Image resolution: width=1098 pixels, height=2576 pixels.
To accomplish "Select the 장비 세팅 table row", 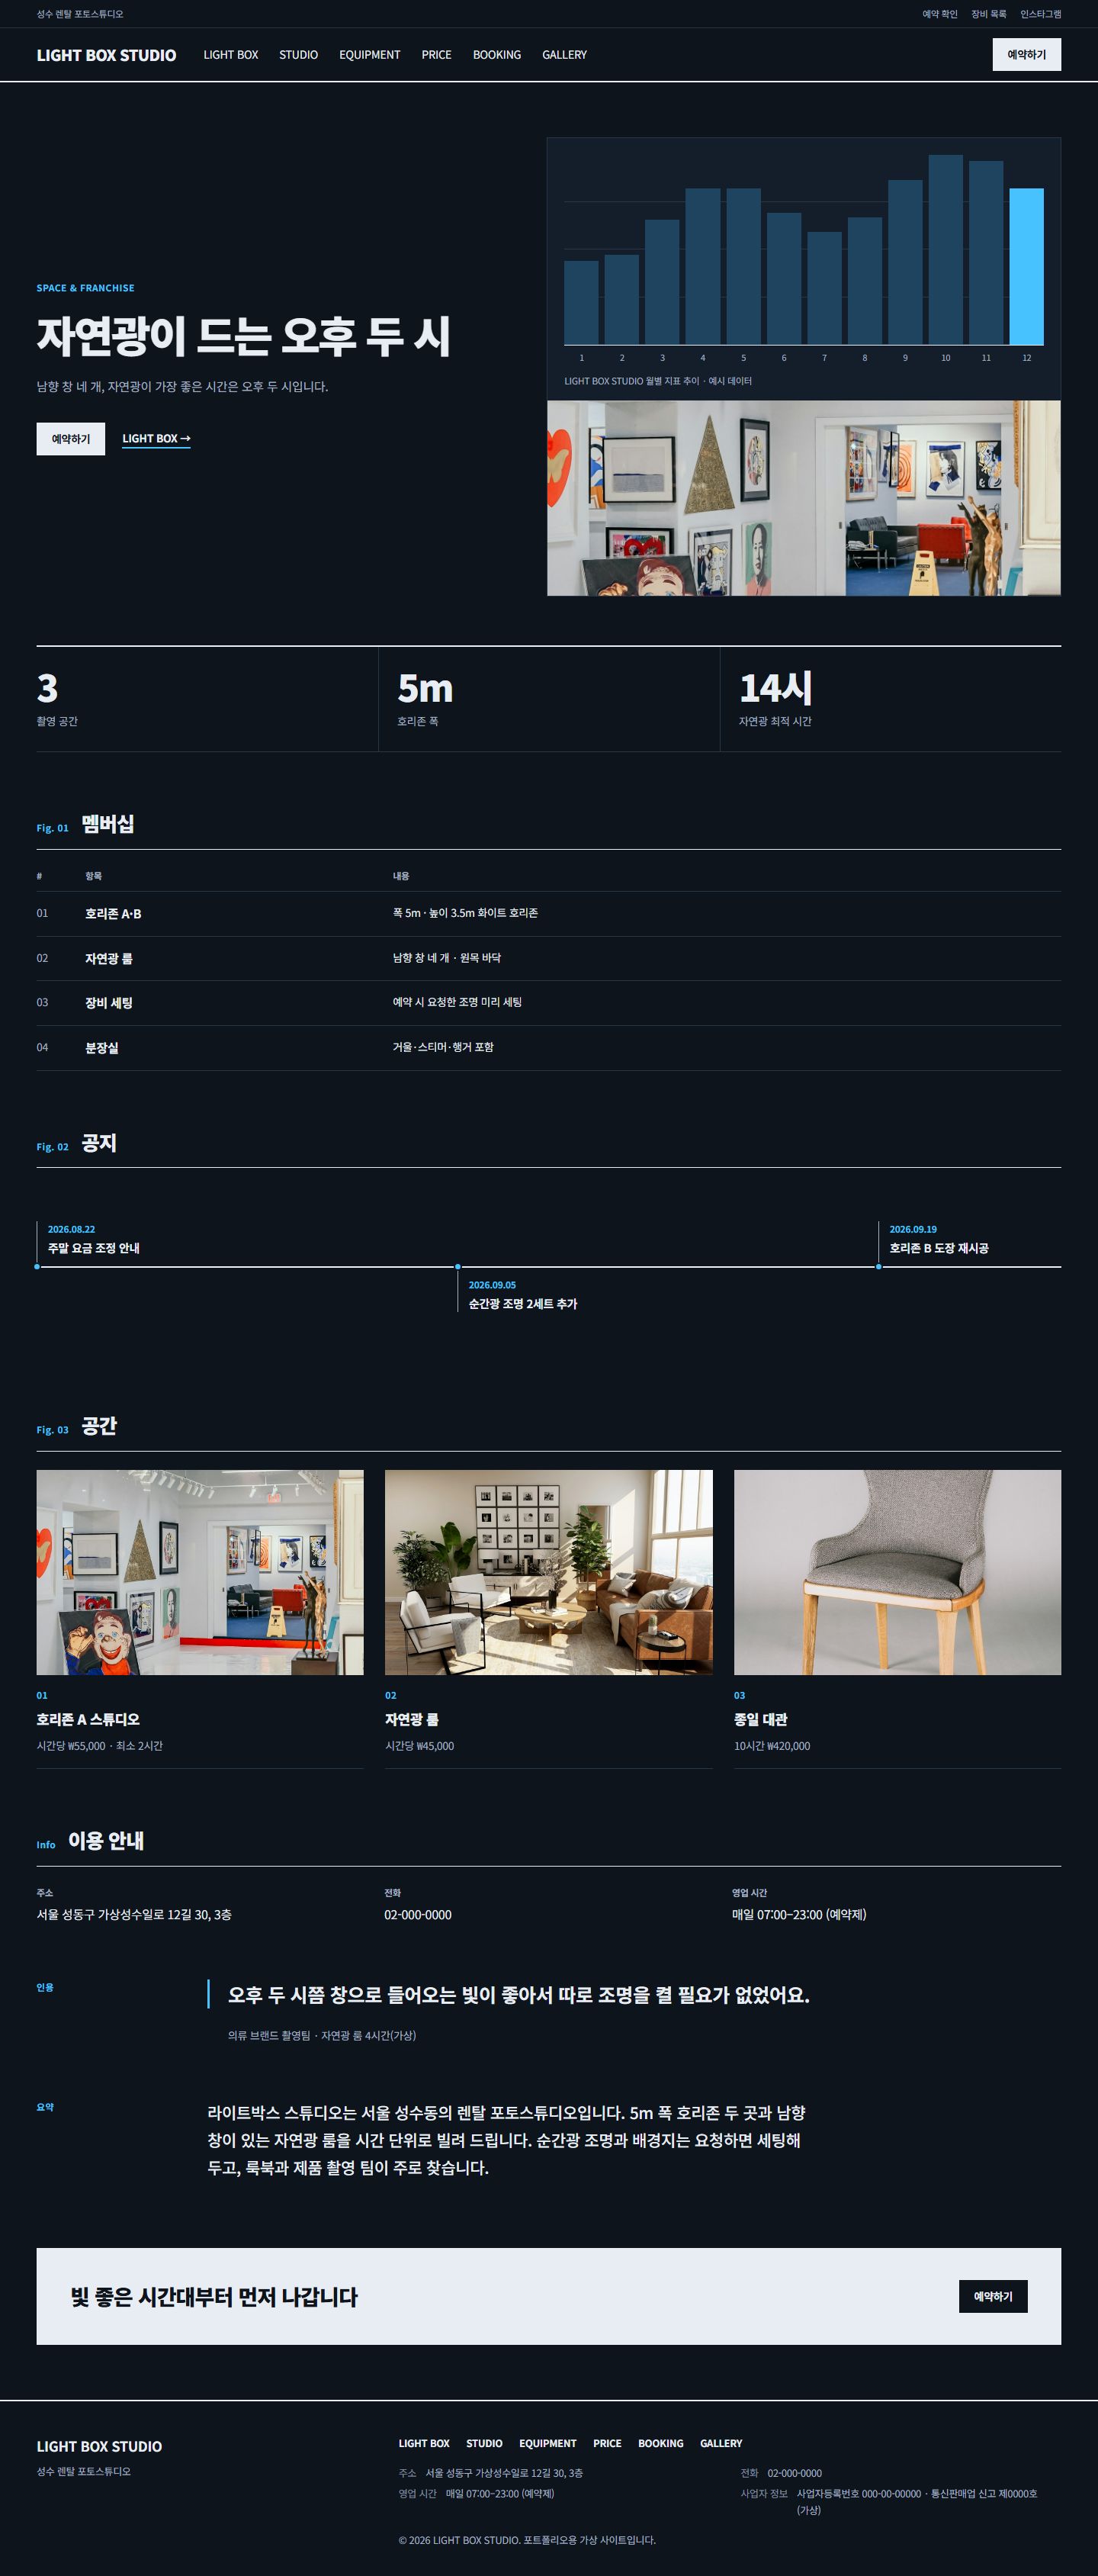I will click(549, 1003).
